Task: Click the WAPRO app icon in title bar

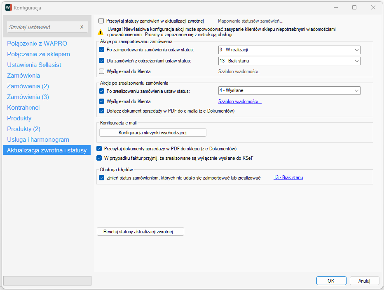Action: pyautogui.click(x=8, y=7)
